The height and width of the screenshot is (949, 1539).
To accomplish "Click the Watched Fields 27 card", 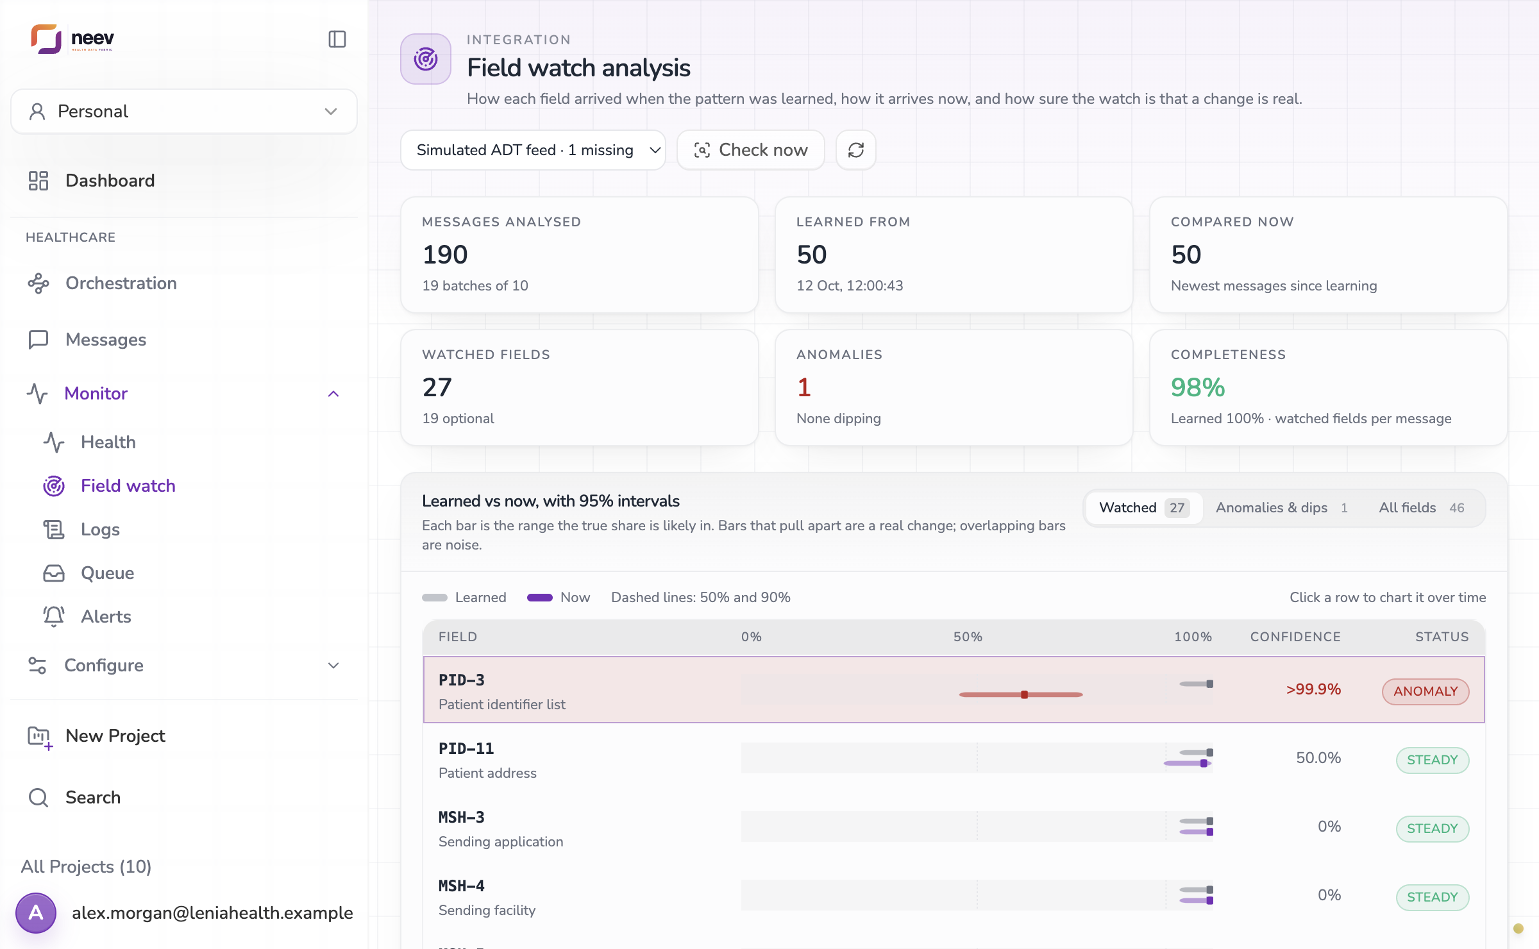I will point(579,387).
